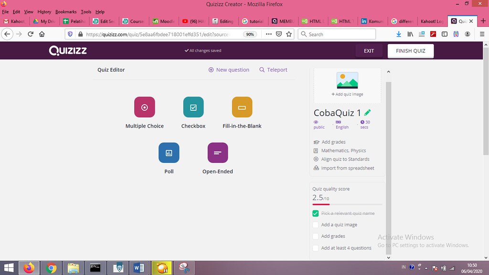
Task: Bookmark this page with the star icon
Action: point(289,34)
